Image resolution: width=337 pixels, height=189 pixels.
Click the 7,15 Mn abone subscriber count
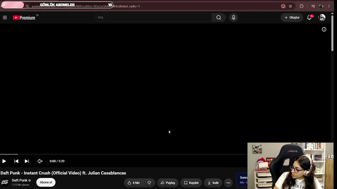click(21, 185)
